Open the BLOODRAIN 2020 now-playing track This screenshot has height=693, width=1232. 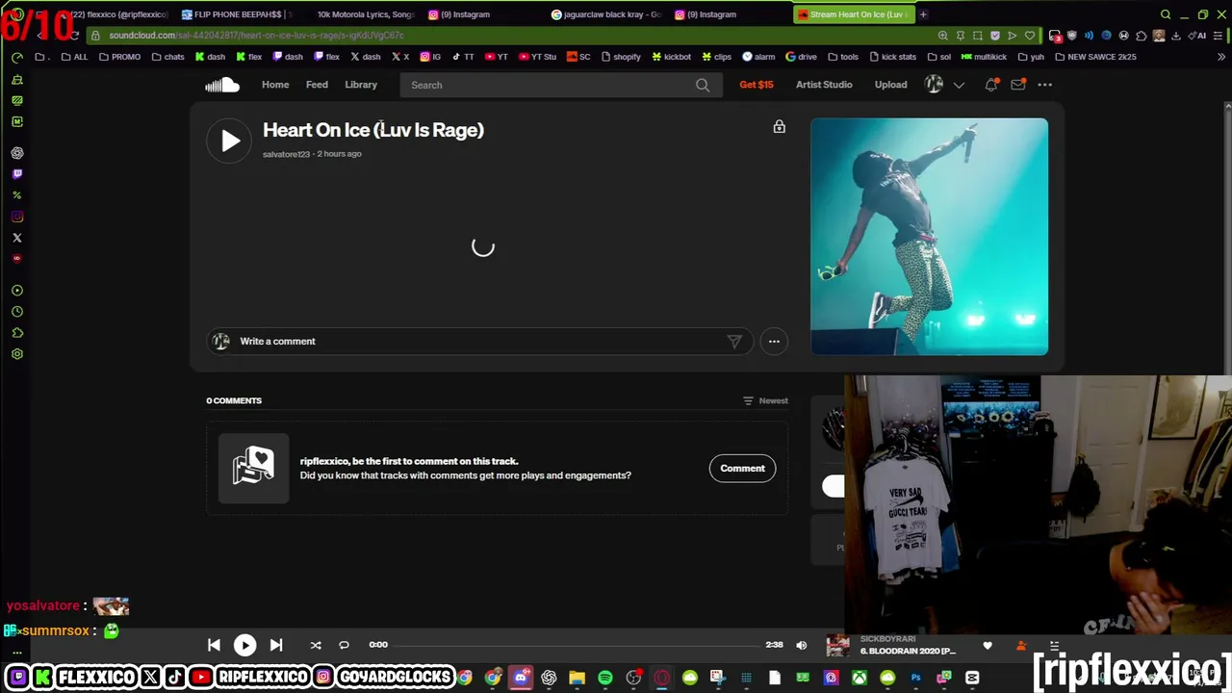click(908, 651)
